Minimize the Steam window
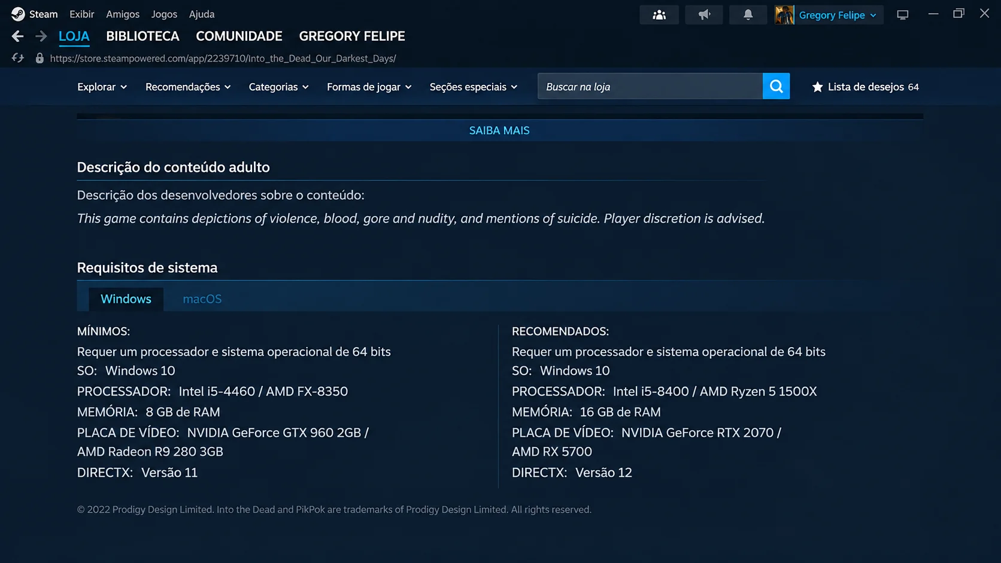This screenshot has width=1001, height=563. pos(933,14)
